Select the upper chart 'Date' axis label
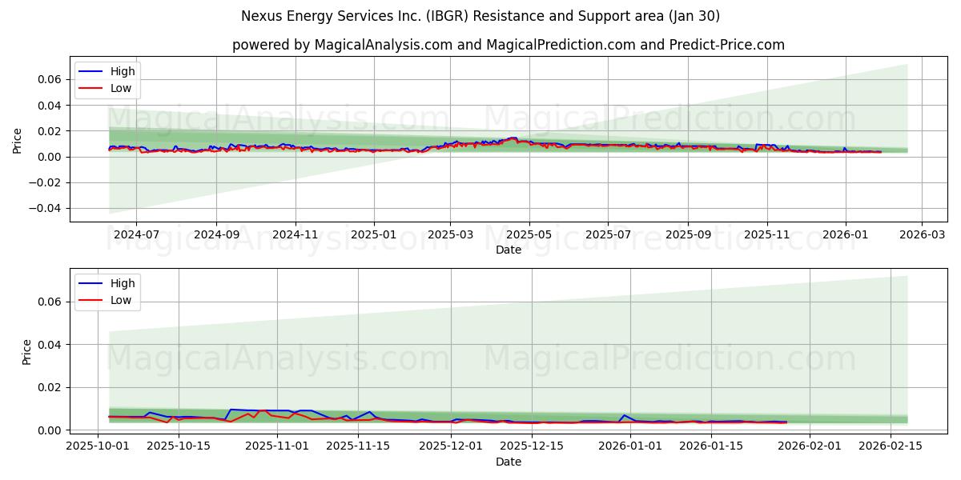The width and height of the screenshot is (961, 480). coord(509,250)
